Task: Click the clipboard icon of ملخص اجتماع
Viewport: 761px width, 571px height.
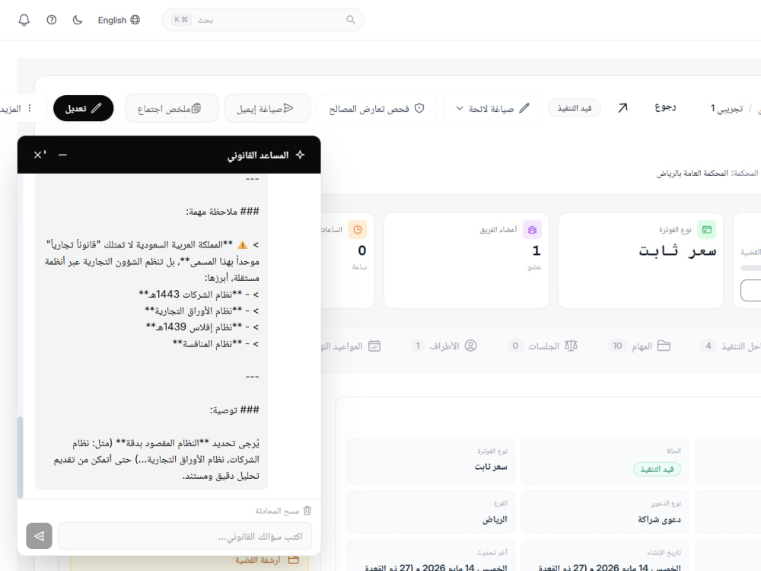Action: tap(196, 108)
